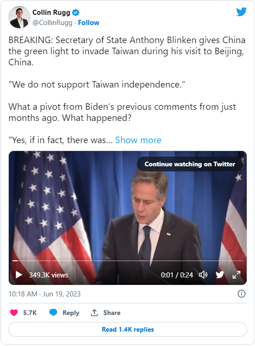The width and height of the screenshot is (255, 346).
Task: Click the blue verified badge
Action: point(75,13)
